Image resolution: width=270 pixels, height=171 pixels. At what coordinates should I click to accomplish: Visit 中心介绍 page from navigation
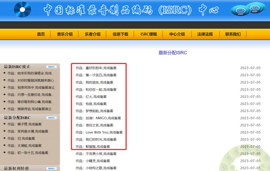(177, 34)
